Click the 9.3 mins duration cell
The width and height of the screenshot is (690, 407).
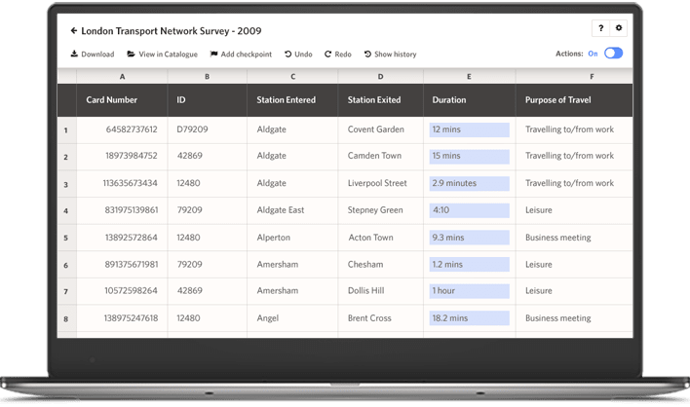(x=469, y=238)
